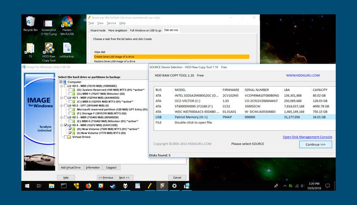Check the (D:) System Reserved partition checkbox
Viewport: 357px width, 205px height.
pyautogui.click(x=70, y=90)
